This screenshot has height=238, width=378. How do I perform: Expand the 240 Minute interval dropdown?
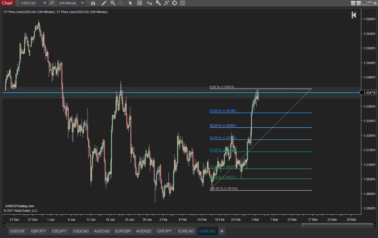coord(71,3)
